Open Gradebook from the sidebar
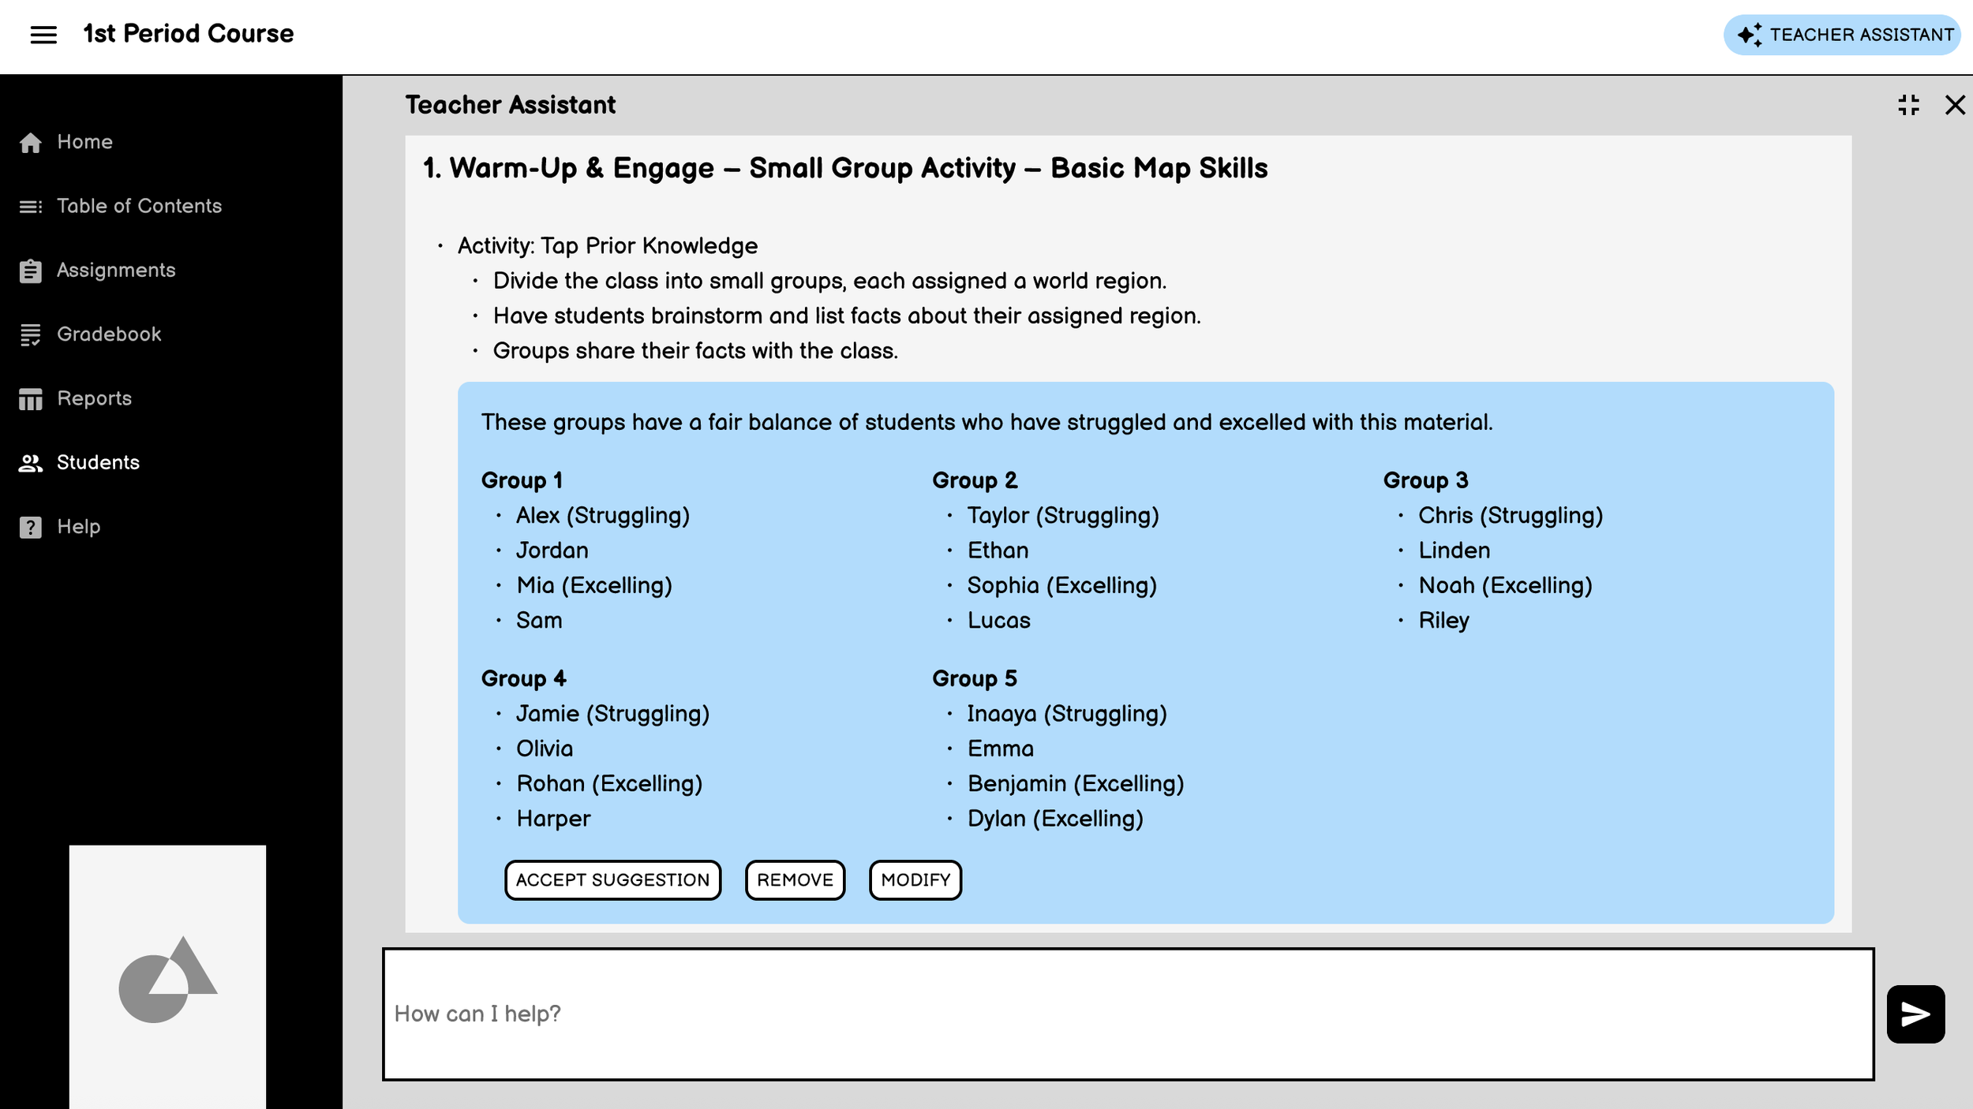The height and width of the screenshot is (1109, 1973). 109,334
